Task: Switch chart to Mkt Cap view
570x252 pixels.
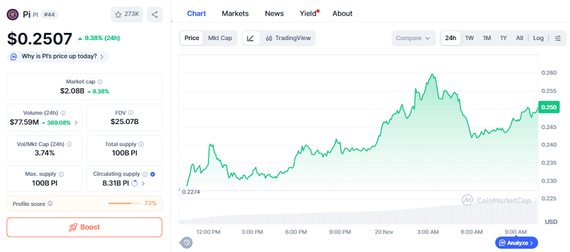Action: coord(220,38)
